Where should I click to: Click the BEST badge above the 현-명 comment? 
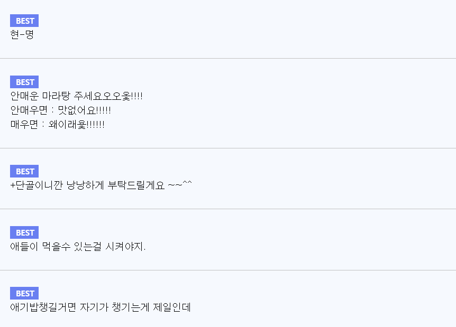(x=24, y=21)
